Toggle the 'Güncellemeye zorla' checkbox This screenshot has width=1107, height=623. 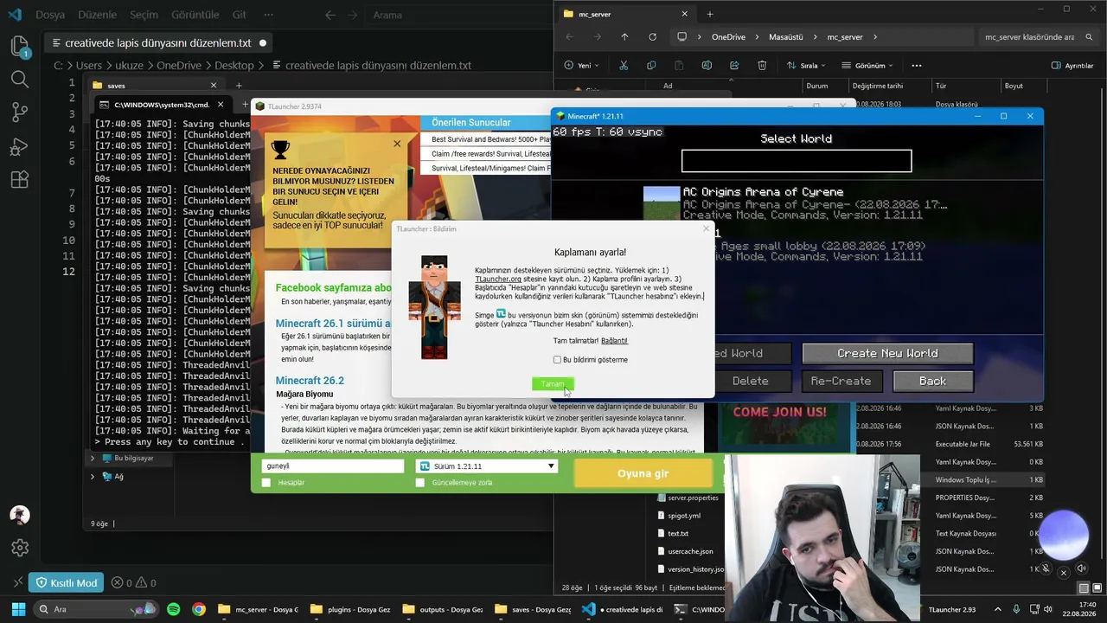pyautogui.click(x=420, y=483)
